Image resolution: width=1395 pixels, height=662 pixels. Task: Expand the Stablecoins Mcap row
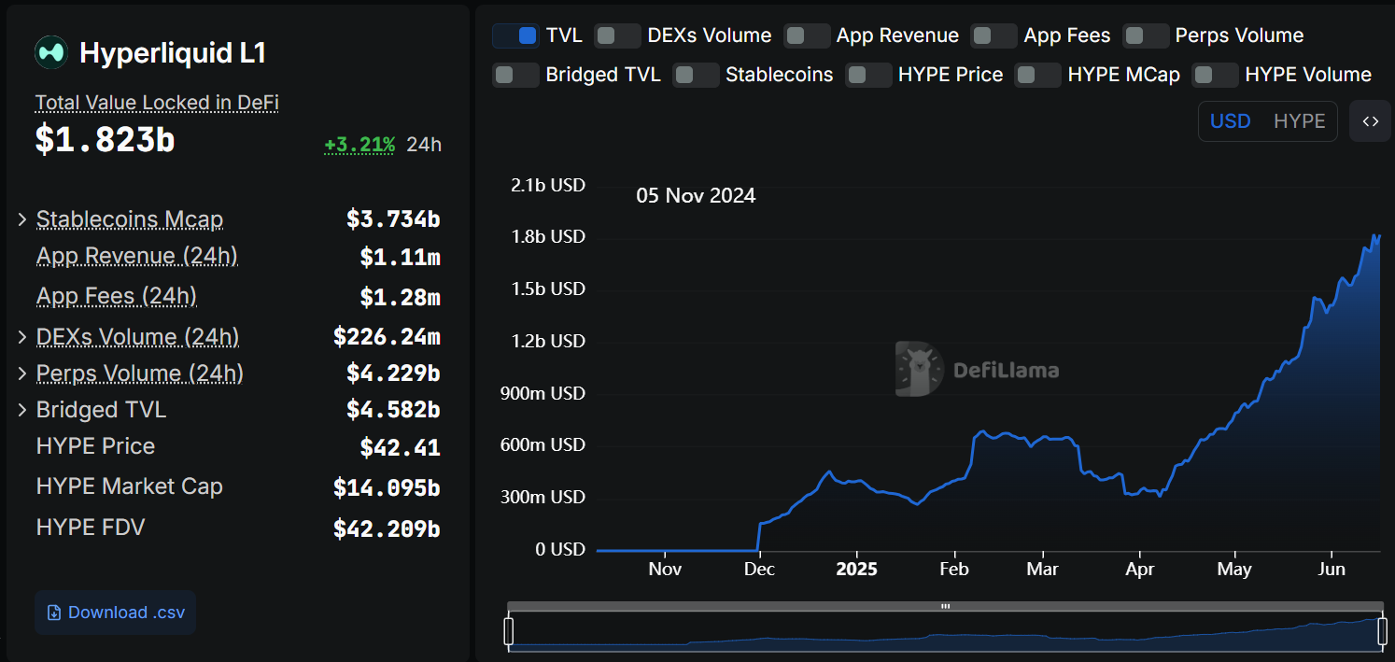click(x=22, y=219)
